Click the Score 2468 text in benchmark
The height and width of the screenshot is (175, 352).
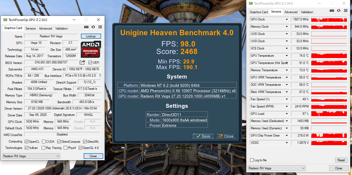(177, 51)
